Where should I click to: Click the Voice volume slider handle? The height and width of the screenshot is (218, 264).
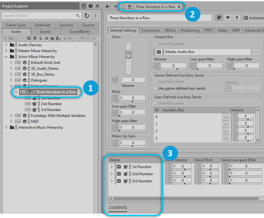128,55
